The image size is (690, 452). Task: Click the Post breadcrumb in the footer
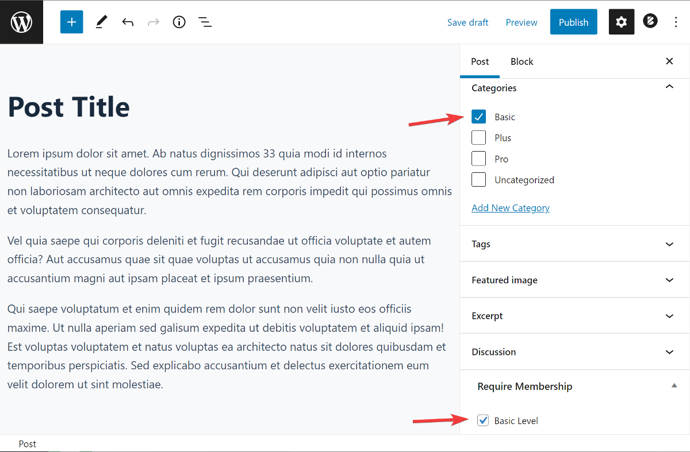pyautogui.click(x=28, y=443)
